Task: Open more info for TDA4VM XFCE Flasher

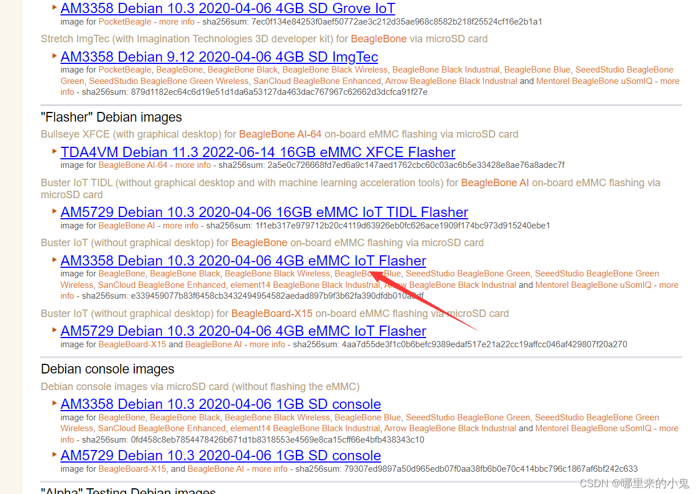Action: pyautogui.click(x=193, y=165)
